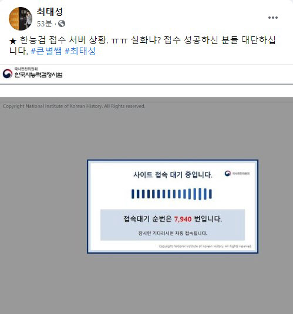
Task: Click the black star before 한능검
Action: (13, 41)
